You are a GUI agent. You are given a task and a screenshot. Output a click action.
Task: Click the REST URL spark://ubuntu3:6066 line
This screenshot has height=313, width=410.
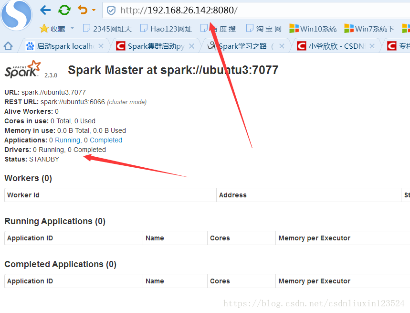tap(75, 102)
